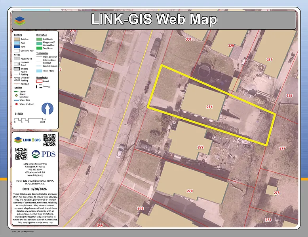This screenshot has width=308, height=237.
Task: Click the PDS logo
Action: pyautogui.click(x=44, y=154)
